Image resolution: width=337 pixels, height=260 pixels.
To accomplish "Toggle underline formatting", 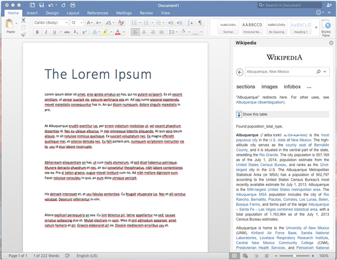I will pyautogui.click(x=54, y=32).
